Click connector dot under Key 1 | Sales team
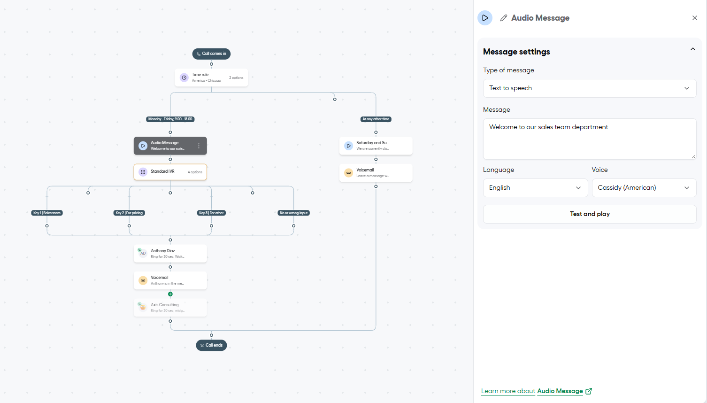 [47, 226]
